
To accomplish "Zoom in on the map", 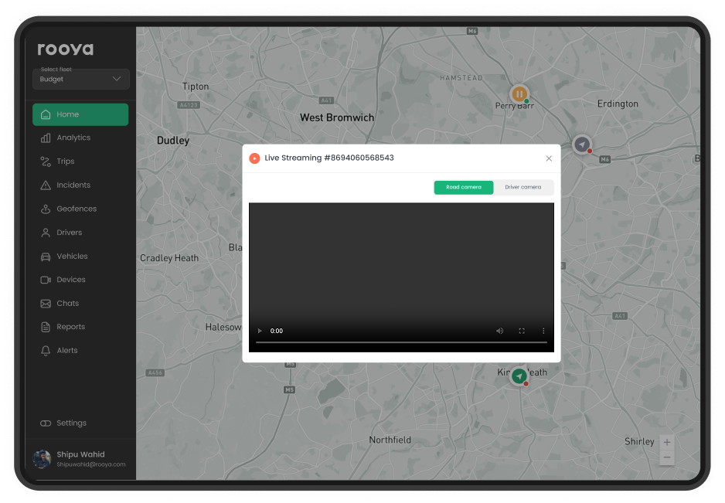I will coord(667,443).
